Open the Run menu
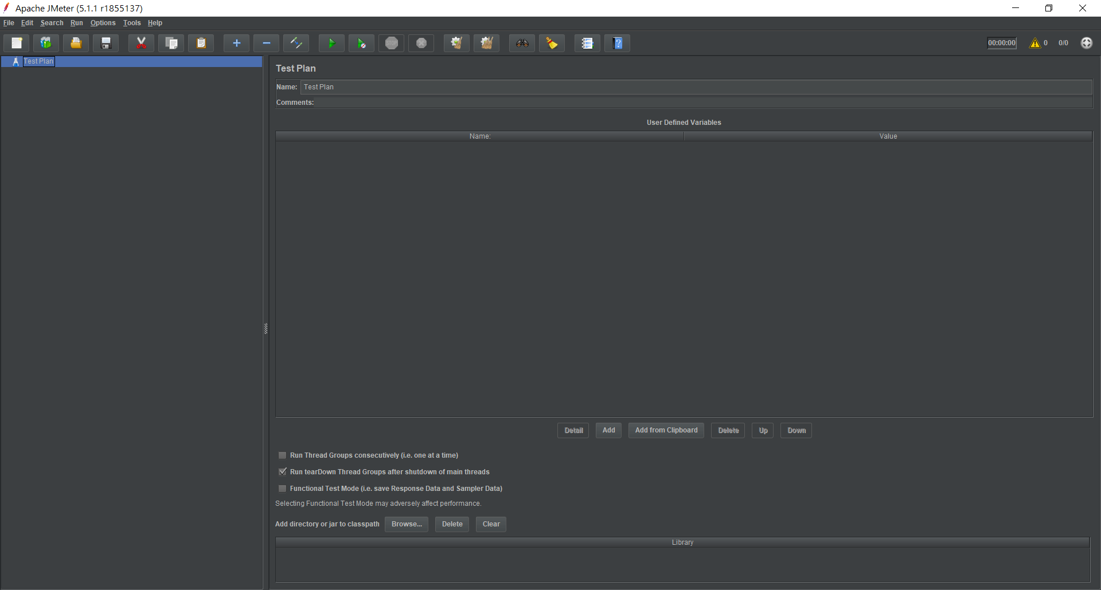 pyautogui.click(x=76, y=23)
